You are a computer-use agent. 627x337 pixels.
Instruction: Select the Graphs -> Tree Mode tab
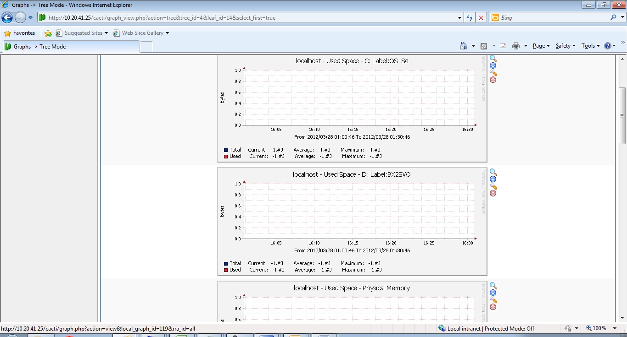[x=71, y=47]
